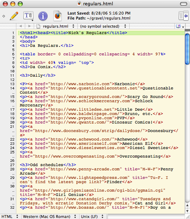Click the 'Scary Go Round' link text
Image resolution: width=190 pixels, height=219 pixels.
(x=145, y=97)
